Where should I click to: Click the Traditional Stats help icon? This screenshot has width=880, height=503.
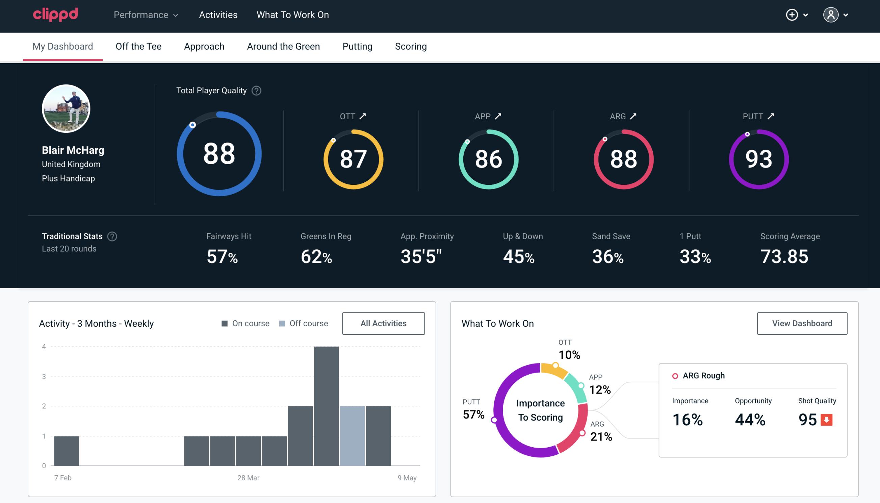point(113,236)
